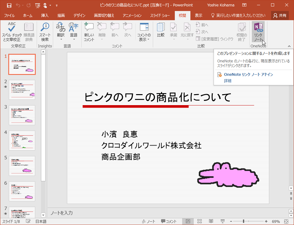Image resolution: width=294 pixels, height=225 pixels.
Task: Select the スペルチェック spell check tool
Action: (x=11, y=32)
